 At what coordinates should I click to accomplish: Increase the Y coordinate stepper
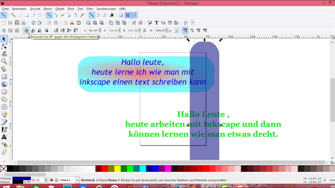[120, 29]
